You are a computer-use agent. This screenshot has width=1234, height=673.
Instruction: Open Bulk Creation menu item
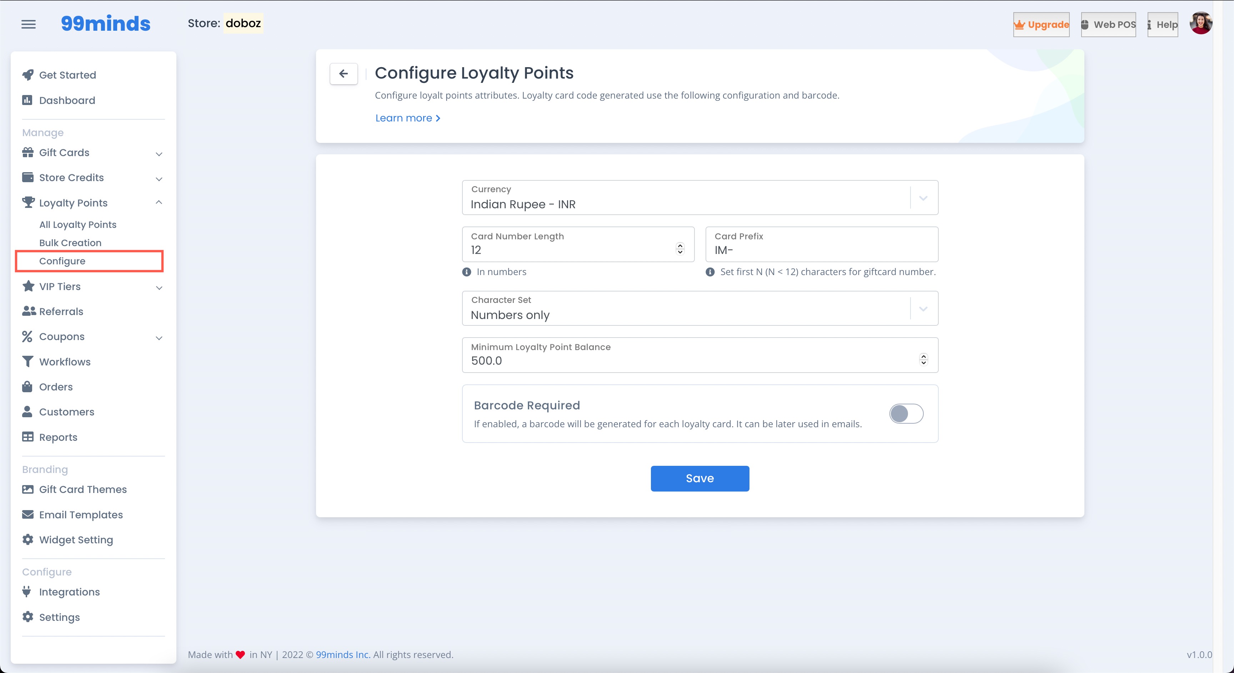70,243
